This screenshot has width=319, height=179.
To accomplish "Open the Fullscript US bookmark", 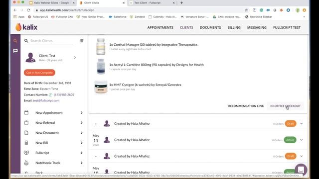I will click(x=38, y=17).
